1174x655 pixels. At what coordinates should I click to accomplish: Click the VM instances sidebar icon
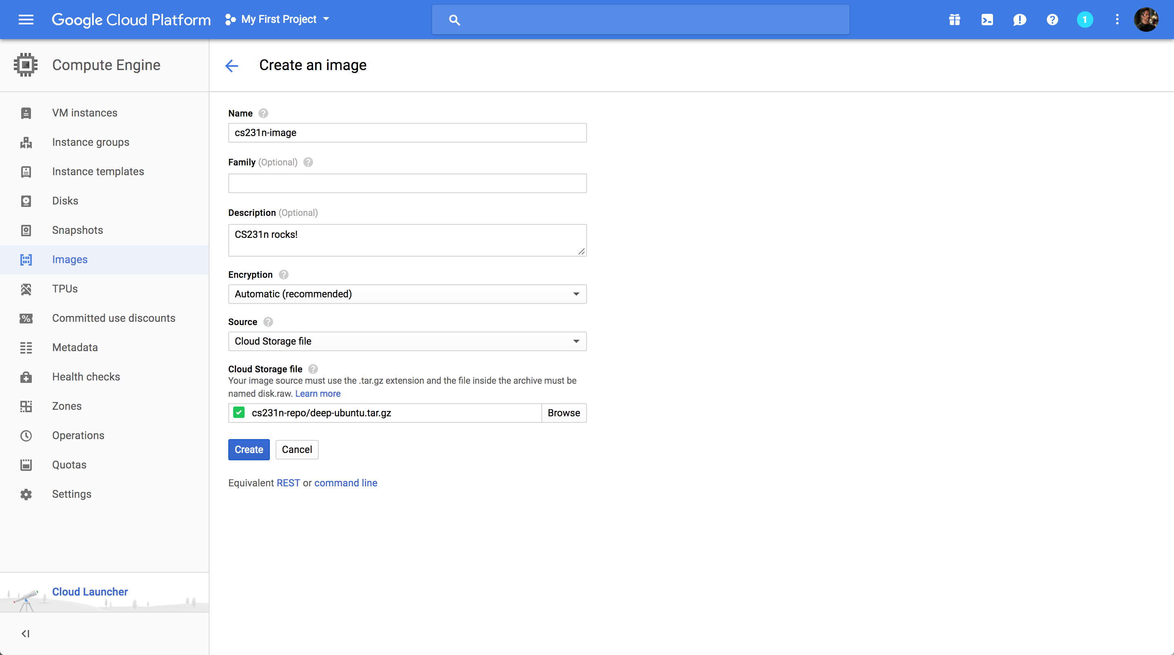(26, 113)
